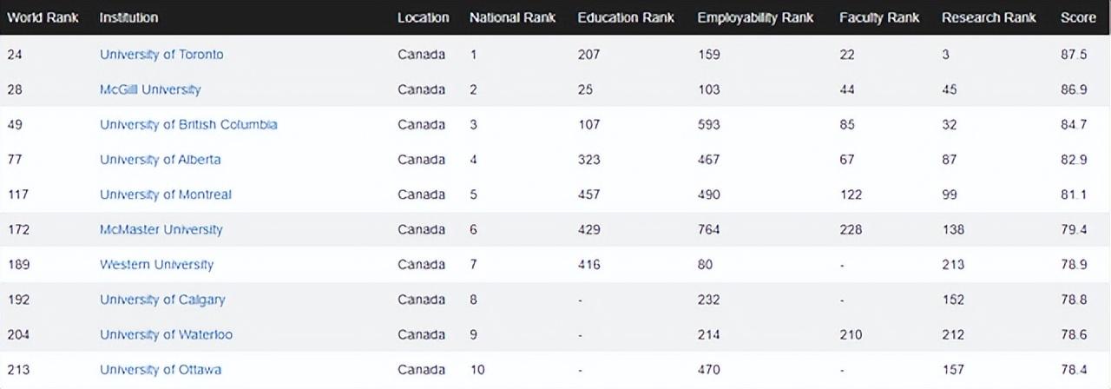Click the Education Rank column header
Viewport: 1111px width, 389px height.
(626, 17)
